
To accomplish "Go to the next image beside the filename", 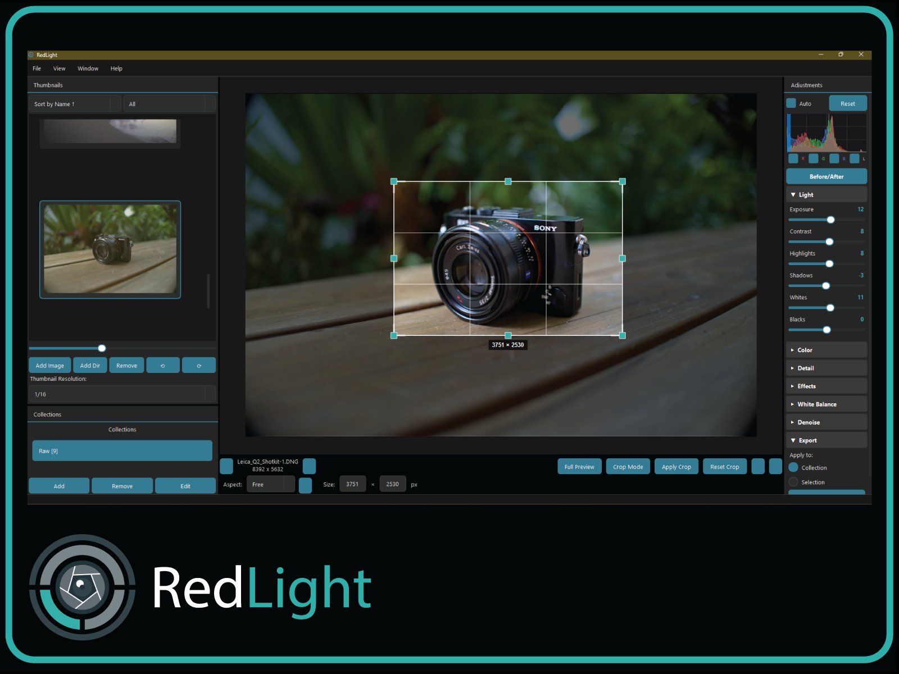I will [x=308, y=466].
